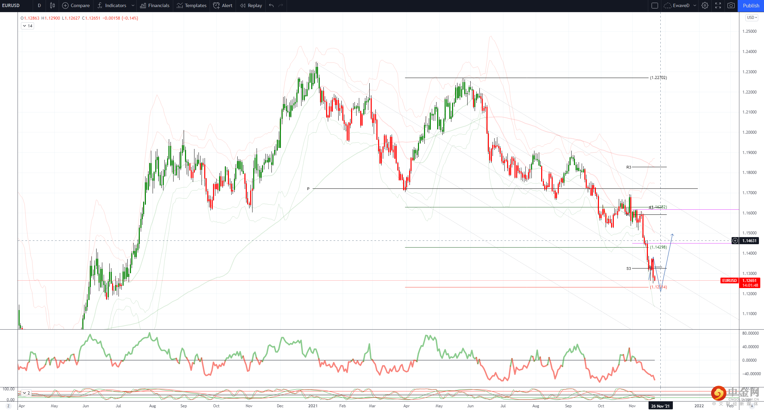
Task: Open chart settings gear
Action: tap(705, 5)
